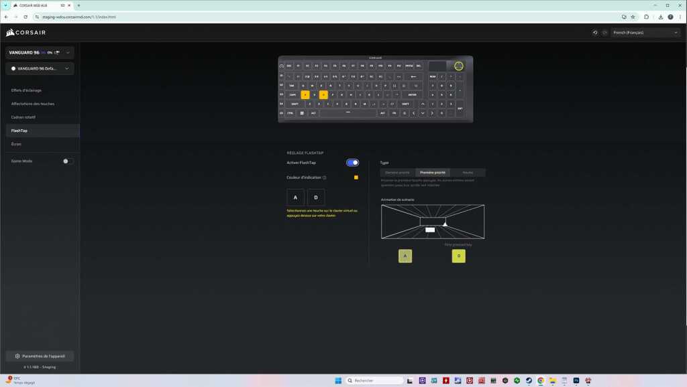
Task: Disable the Activer FlashTap toggle
Action: 352,163
